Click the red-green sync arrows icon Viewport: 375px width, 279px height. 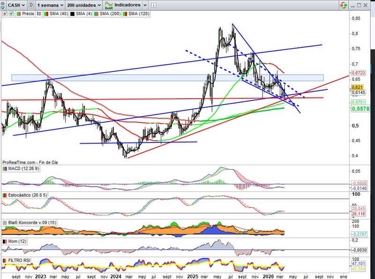point(344,5)
